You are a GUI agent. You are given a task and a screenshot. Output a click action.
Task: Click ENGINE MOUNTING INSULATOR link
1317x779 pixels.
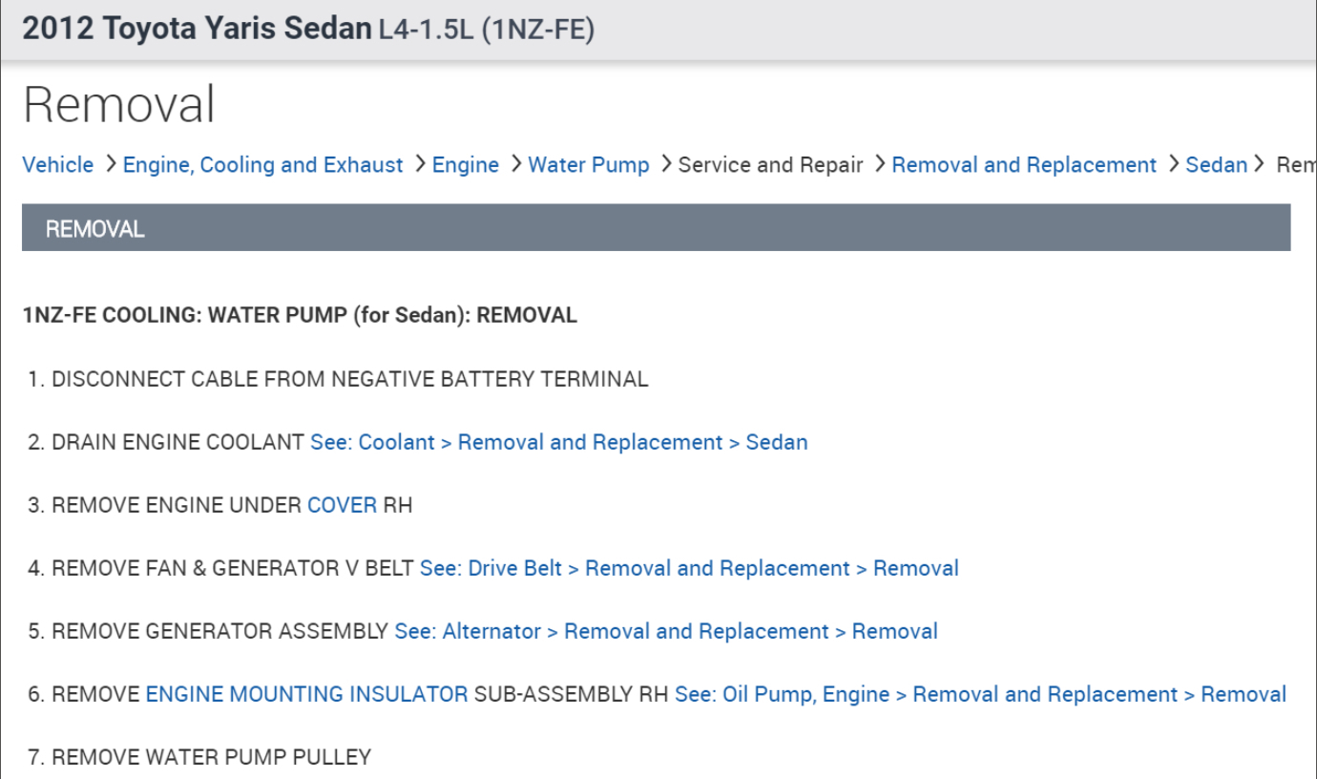pyautogui.click(x=306, y=694)
